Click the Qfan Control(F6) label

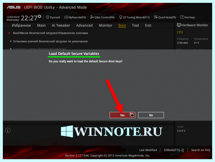pos(105,18)
